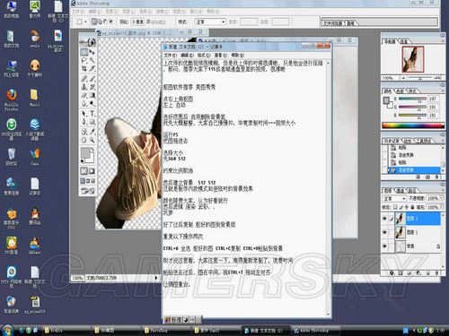The image size is (449, 336).
Task: Click the Navigator thumbnail preview
Action: 413,59
